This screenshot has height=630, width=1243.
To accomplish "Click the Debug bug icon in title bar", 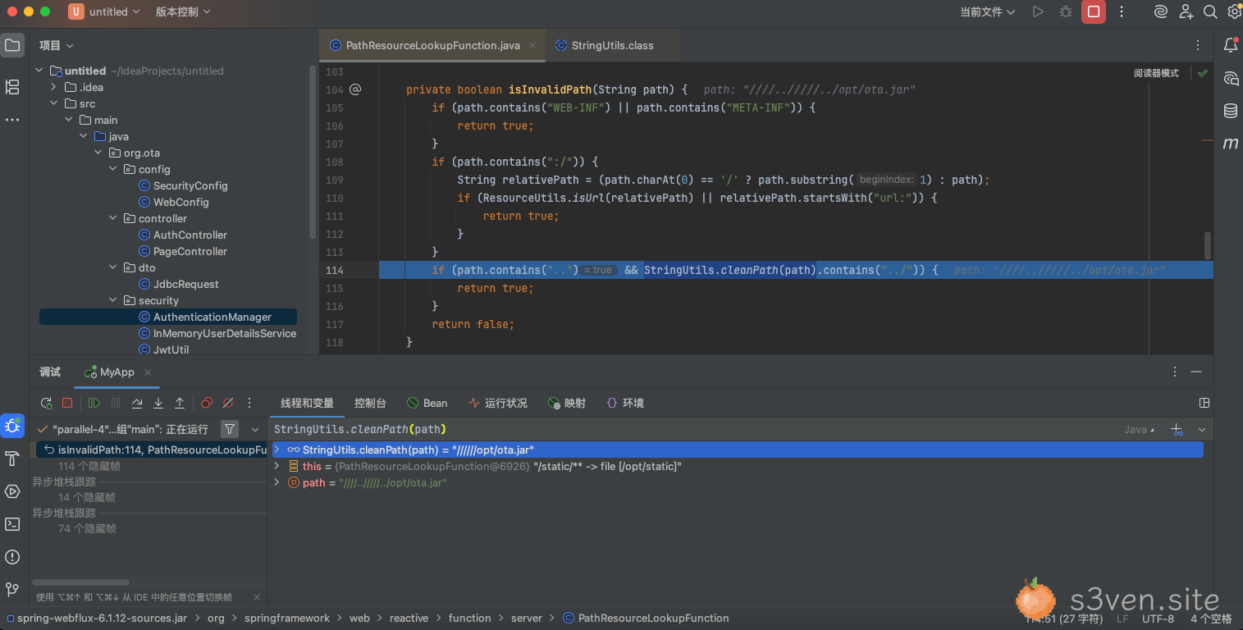I will (1066, 11).
